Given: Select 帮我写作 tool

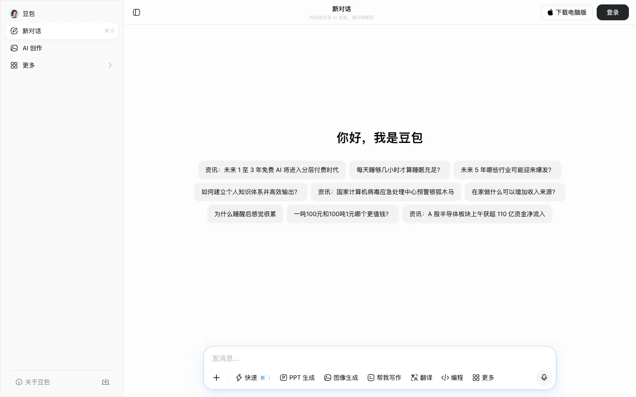Looking at the screenshot, I should coord(384,378).
